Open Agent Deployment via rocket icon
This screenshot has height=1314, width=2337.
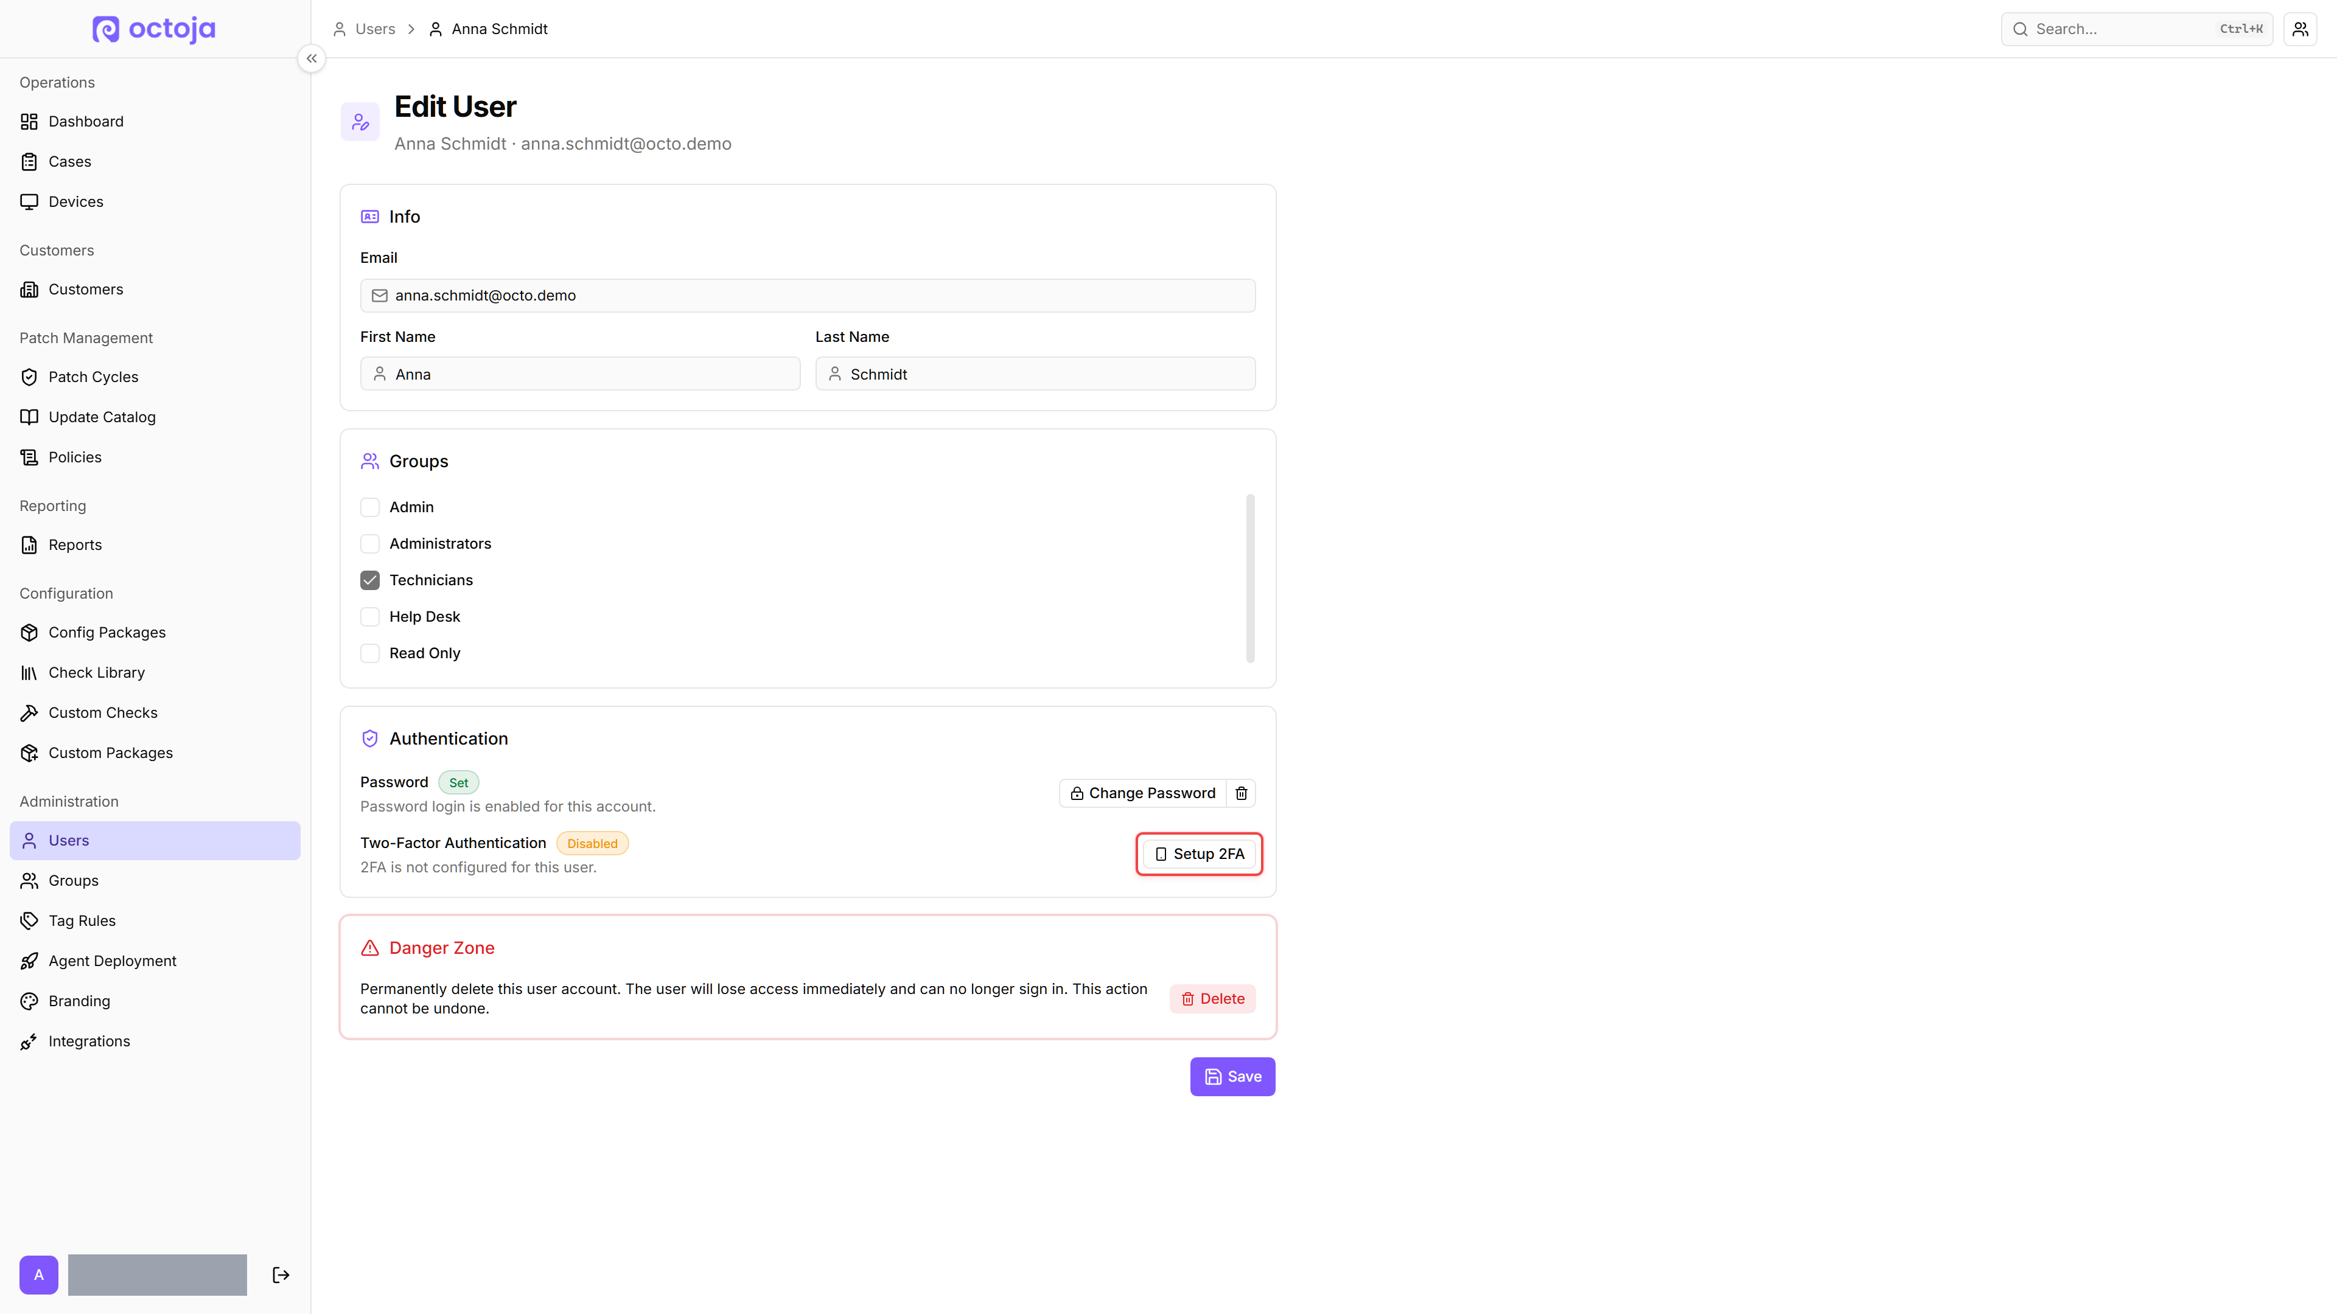pos(29,961)
